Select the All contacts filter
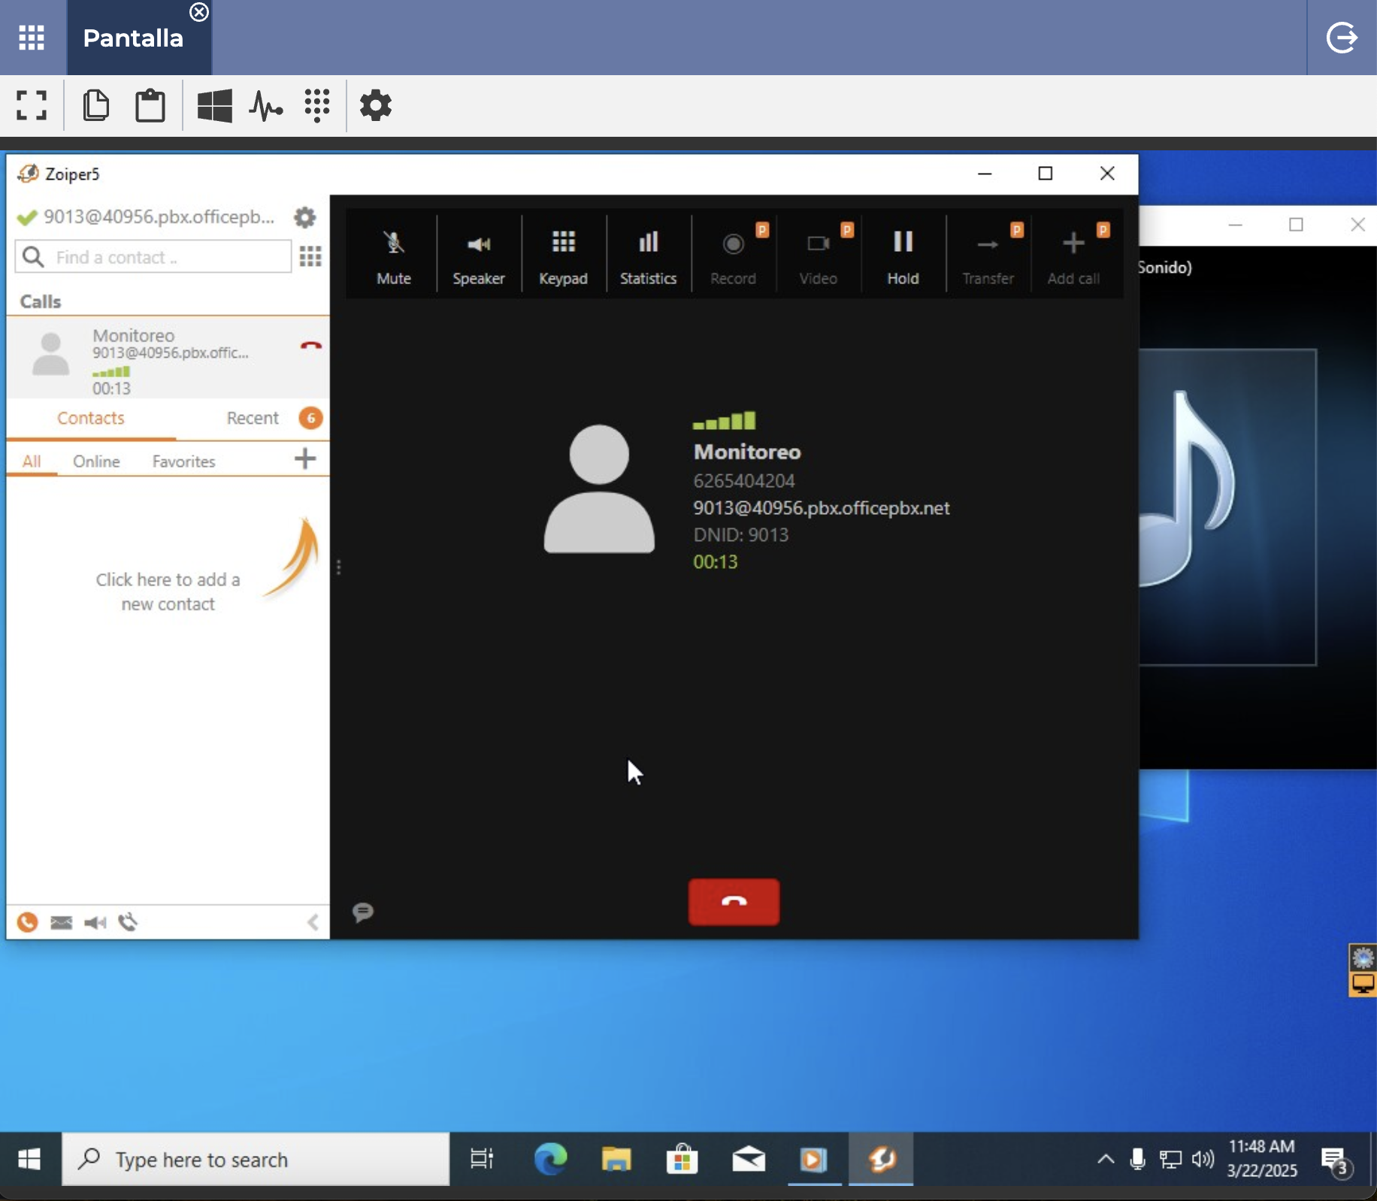Viewport: 1377px width, 1201px height. [x=32, y=461]
